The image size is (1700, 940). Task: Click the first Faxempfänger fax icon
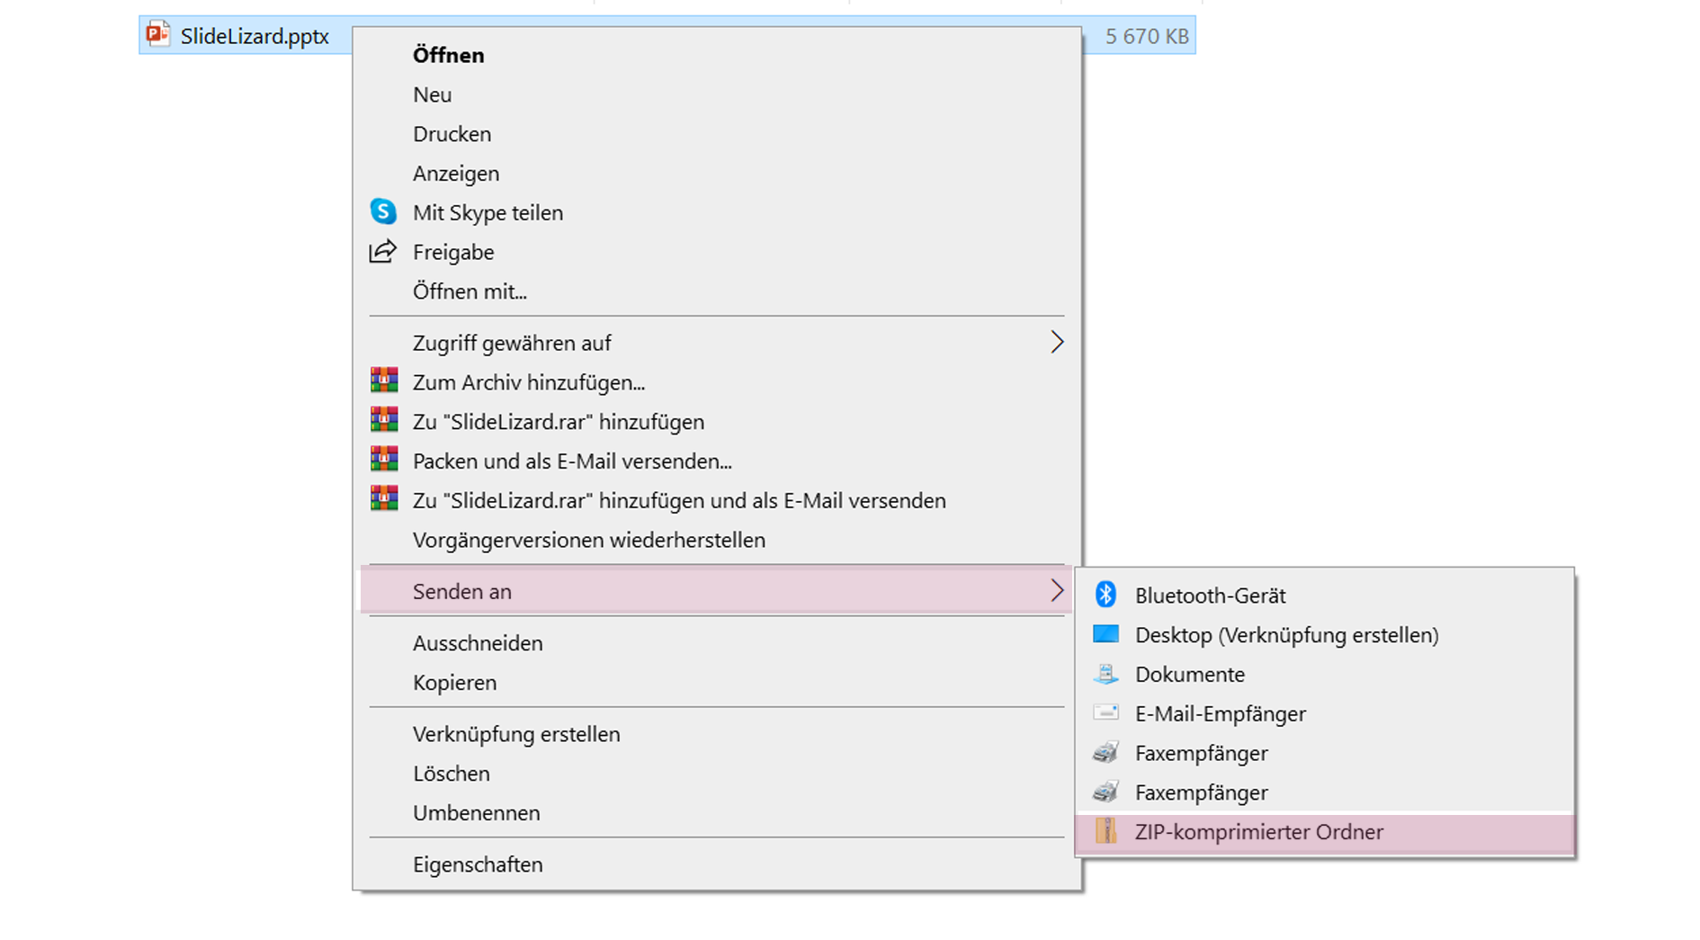(1105, 752)
